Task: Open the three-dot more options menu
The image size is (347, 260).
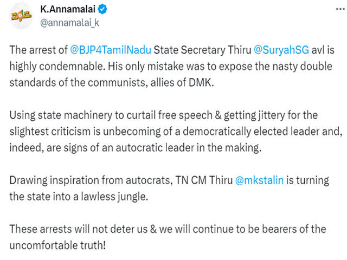Action: point(340,9)
